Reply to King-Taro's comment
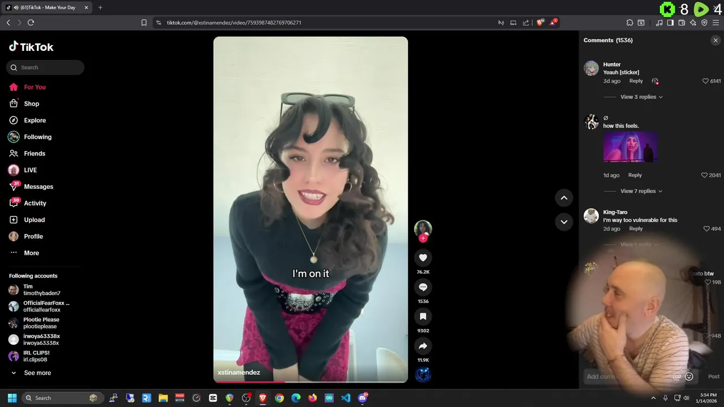 (x=636, y=229)
